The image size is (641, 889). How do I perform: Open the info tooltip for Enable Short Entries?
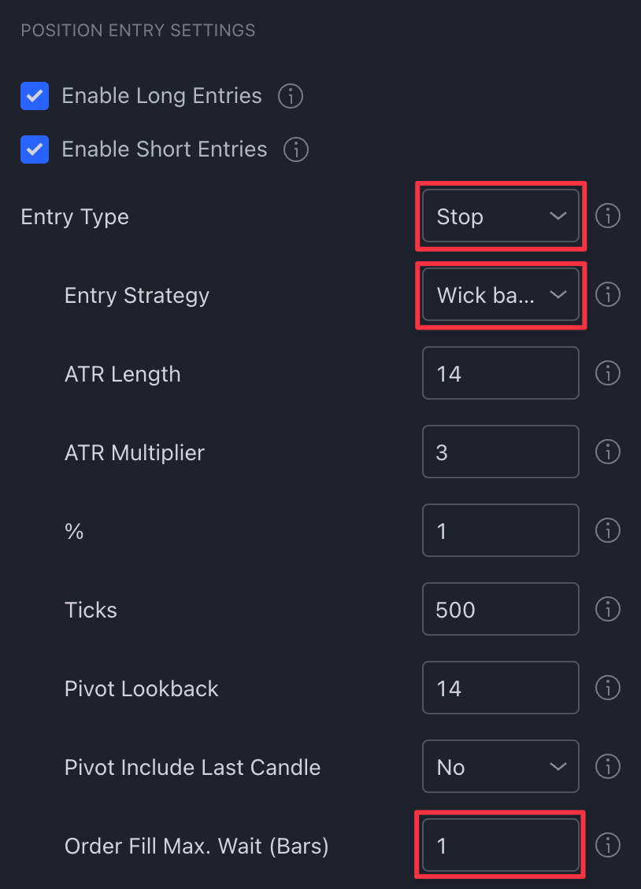295,149
